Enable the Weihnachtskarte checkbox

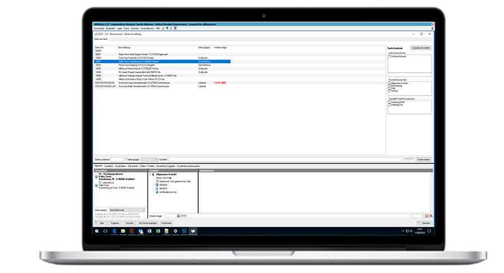390,56
